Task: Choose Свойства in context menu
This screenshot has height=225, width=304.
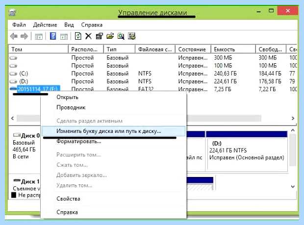Action: pos(113,199)
